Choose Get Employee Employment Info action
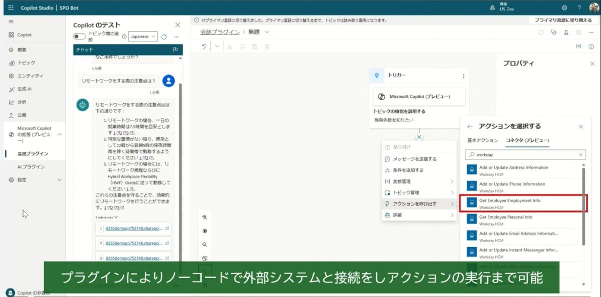 pos(523,203)
